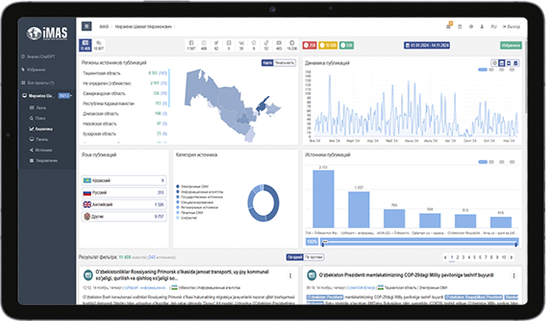Open the user profile icon in header
Screen dimensions: 546x321
pyautogui.click(x=482, y=27)
